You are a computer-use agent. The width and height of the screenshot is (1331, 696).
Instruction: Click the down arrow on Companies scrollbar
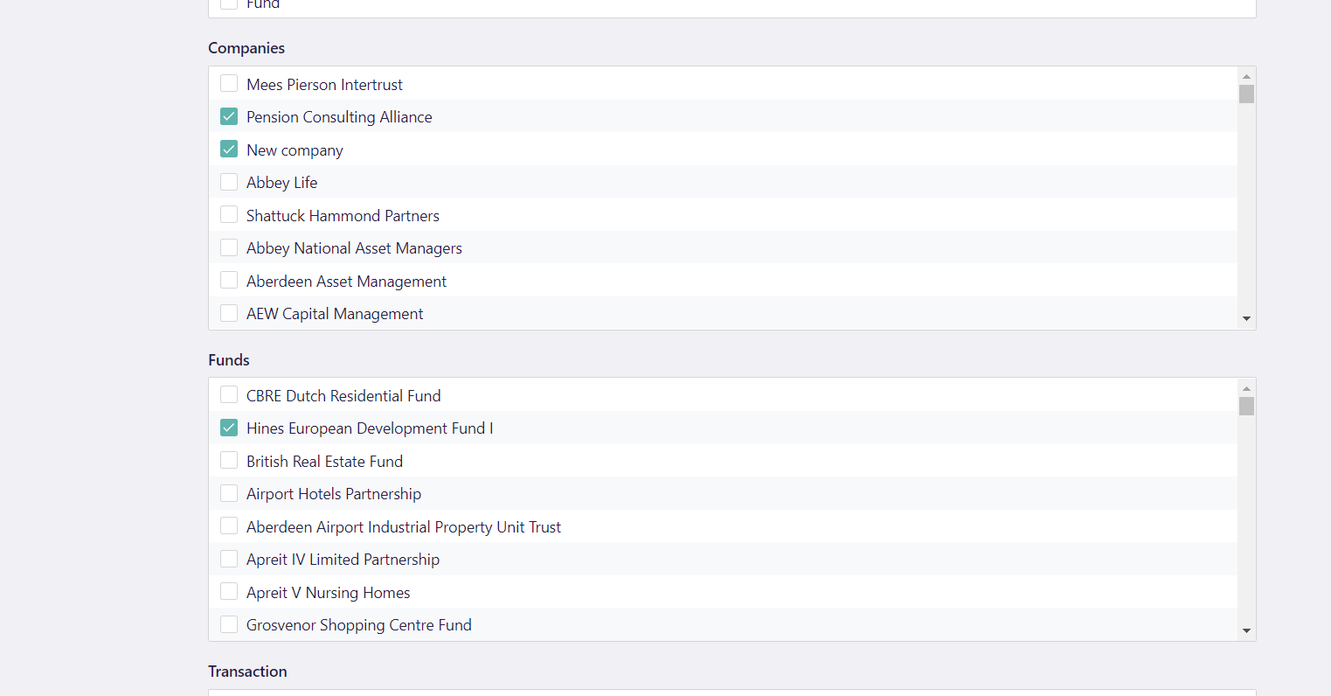click(1246, 317)
